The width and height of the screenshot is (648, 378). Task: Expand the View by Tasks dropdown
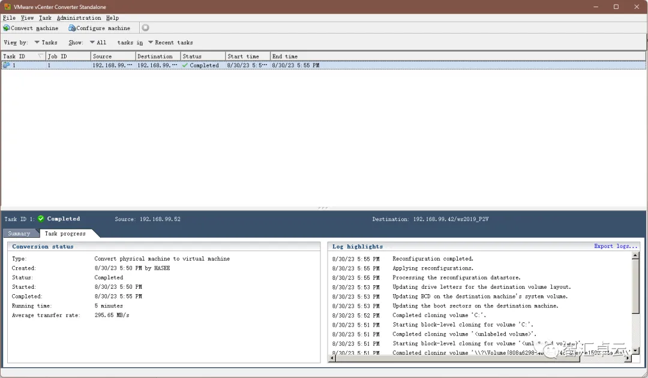[46, 43]
